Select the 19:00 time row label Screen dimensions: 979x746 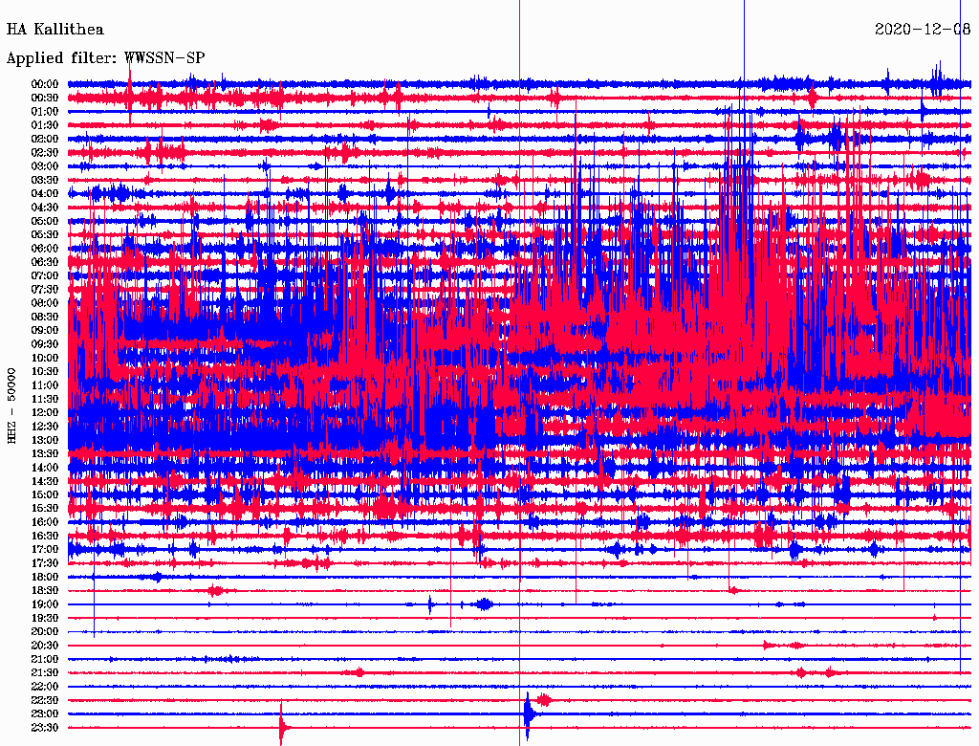pos(45,604)
